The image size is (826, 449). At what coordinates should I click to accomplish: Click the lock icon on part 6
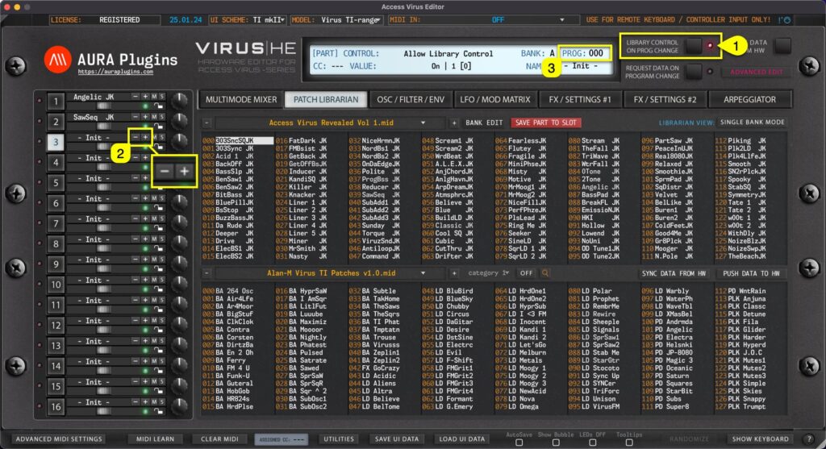point(158,207)
